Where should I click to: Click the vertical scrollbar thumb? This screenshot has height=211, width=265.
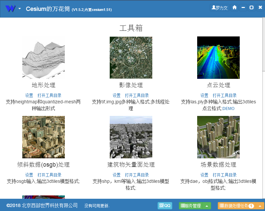tap(263, 45)
